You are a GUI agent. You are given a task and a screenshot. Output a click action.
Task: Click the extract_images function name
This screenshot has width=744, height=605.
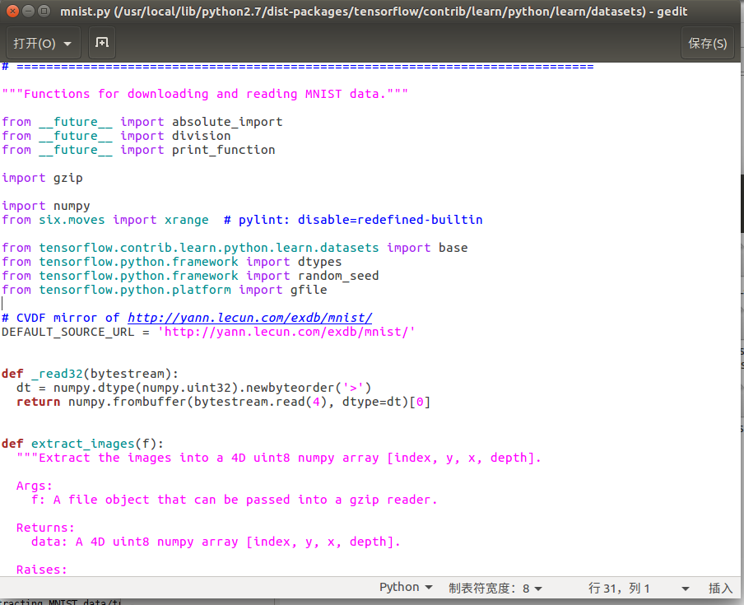click(x=83, y=444)
